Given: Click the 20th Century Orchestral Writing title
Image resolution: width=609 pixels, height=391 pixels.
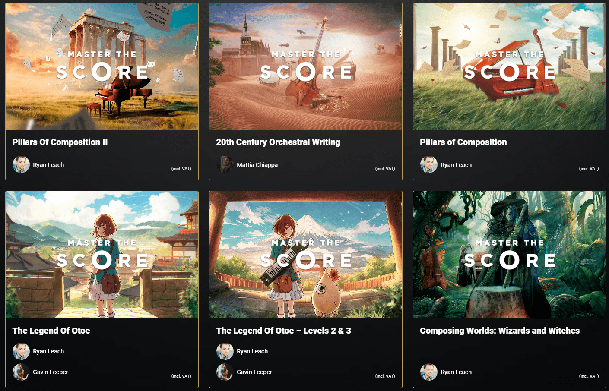Looking at the screenshot, I should (278, 142).
